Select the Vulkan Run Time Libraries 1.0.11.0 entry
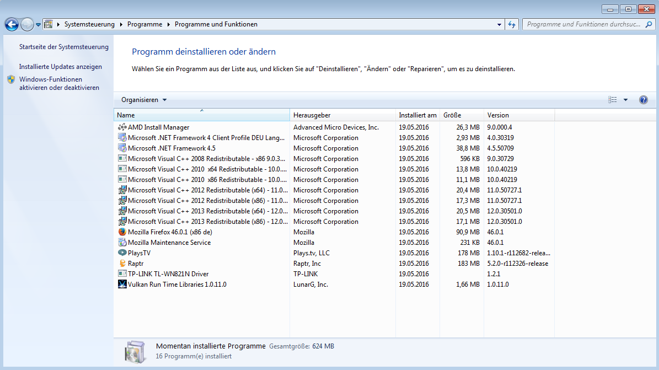Image resolution: width=659 pixels, height=370 pixels. [x=177, y=284]
